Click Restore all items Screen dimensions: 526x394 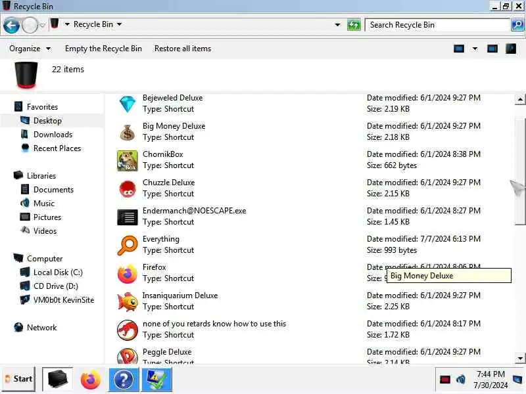click(183, 49)
